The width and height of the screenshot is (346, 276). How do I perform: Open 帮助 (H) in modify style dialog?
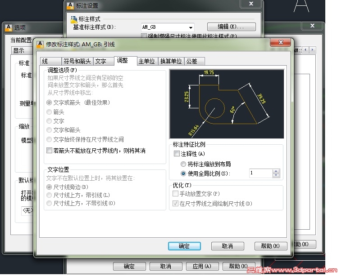[270, 246]
